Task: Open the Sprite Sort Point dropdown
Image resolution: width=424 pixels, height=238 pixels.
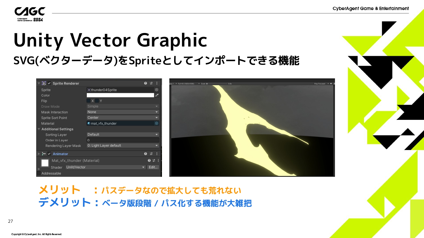Action: pos(123,118)
